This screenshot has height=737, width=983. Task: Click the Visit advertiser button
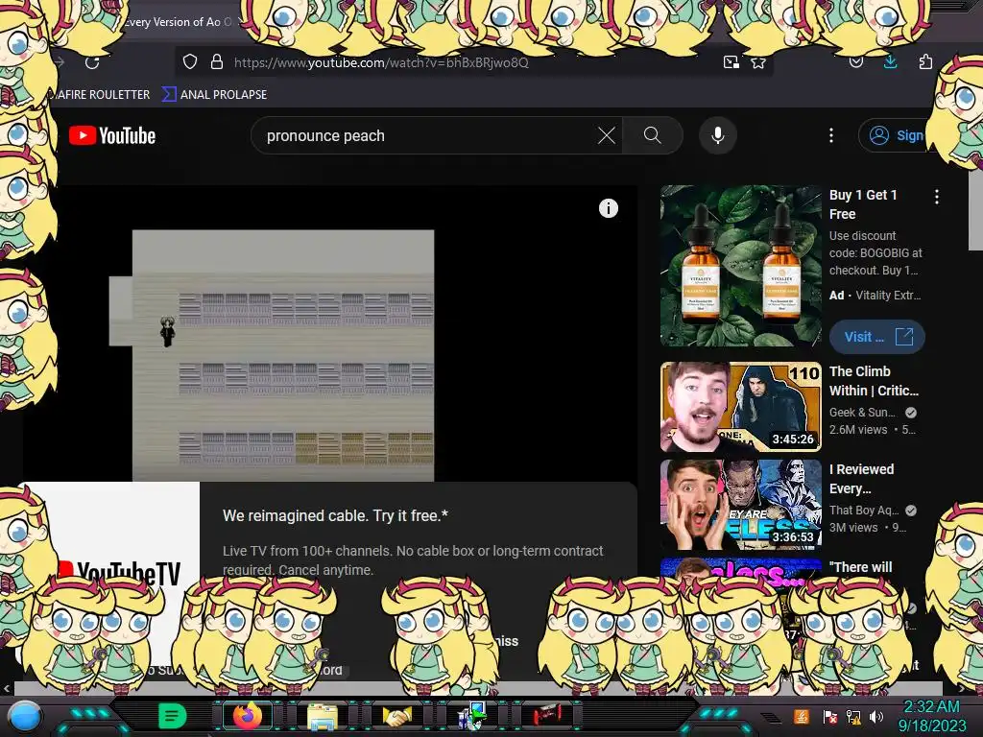click(x=877, y=337)
